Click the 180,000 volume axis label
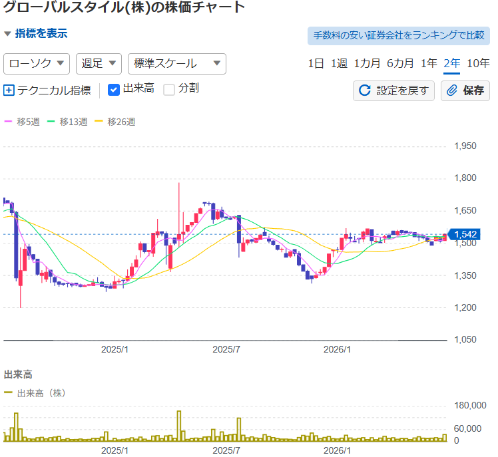Screen dimensions: 498x457 tap(470, 406)
